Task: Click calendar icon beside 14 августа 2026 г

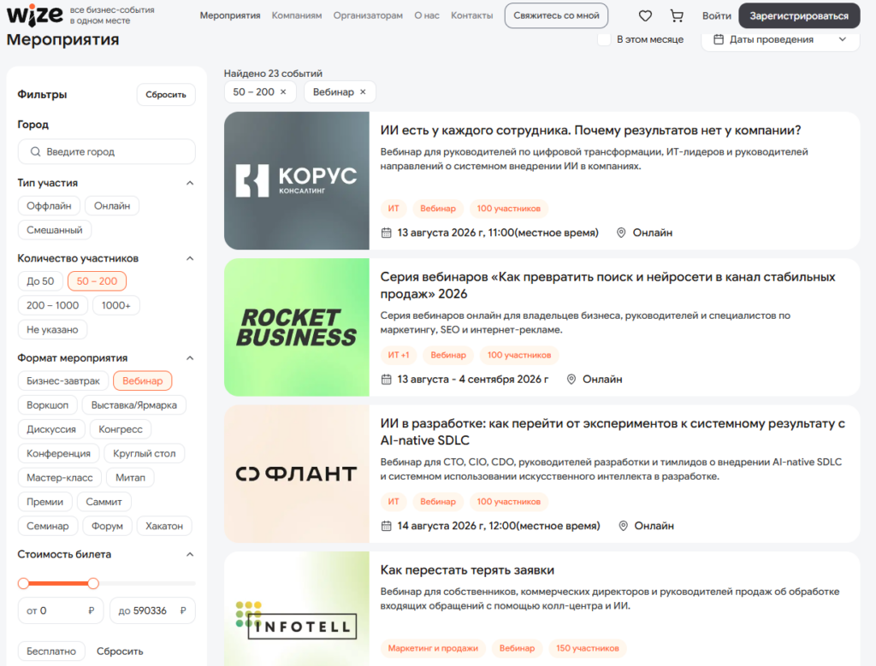Action: (x=386, y=526)
